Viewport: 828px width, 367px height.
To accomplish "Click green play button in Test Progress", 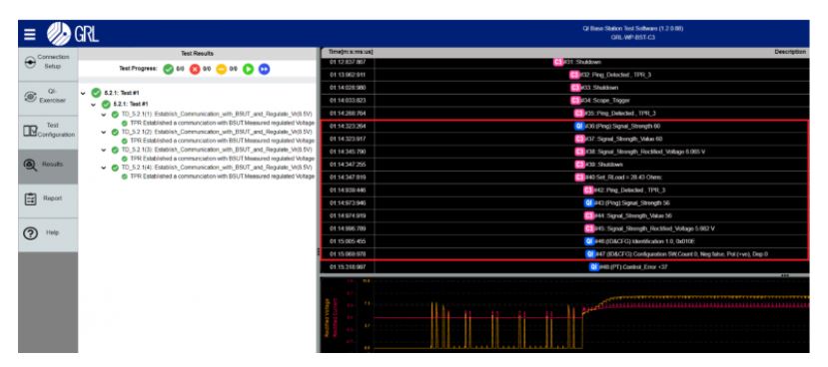I will coord(248,69).
